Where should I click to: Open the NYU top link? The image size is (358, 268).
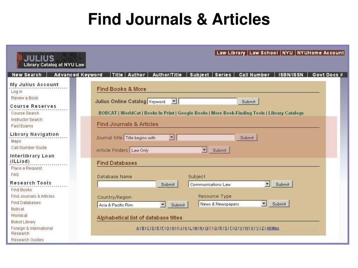287,53
